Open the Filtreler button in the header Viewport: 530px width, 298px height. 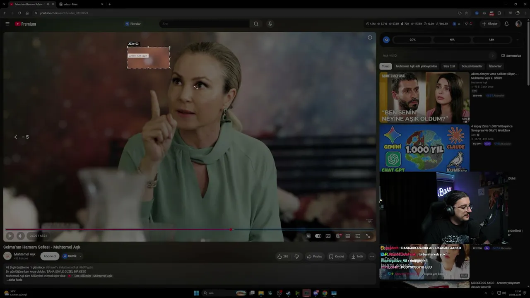tap(133, 24)
